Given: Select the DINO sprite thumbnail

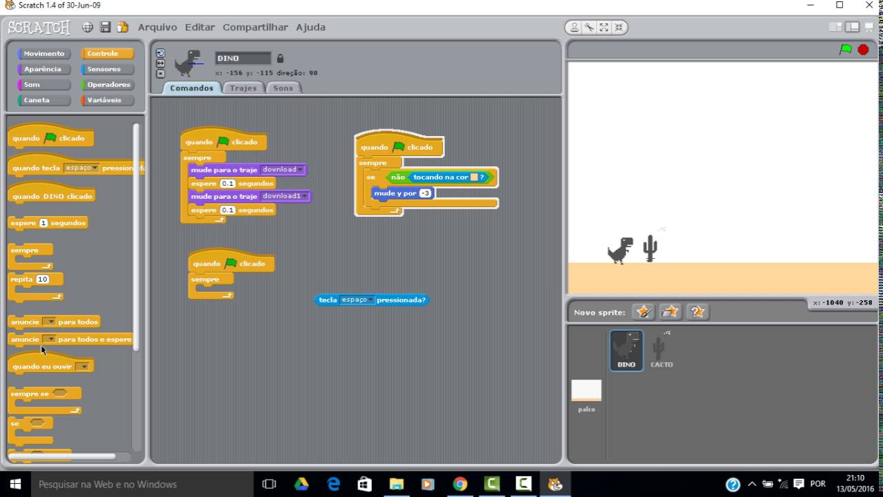Looking at the screenshot, I should pos(626,350).
